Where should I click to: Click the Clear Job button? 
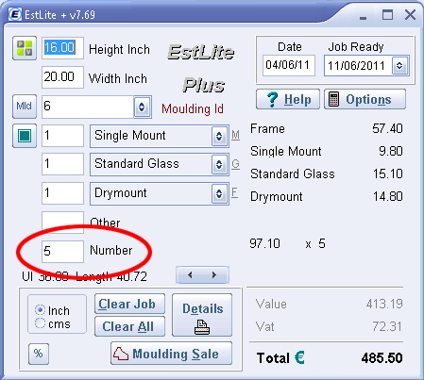pos(129,304)
